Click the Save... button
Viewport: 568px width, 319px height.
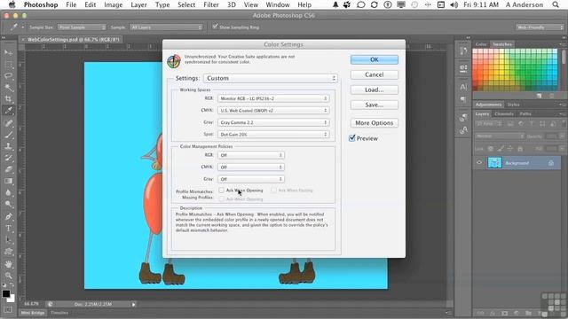(x=375, y=105)
